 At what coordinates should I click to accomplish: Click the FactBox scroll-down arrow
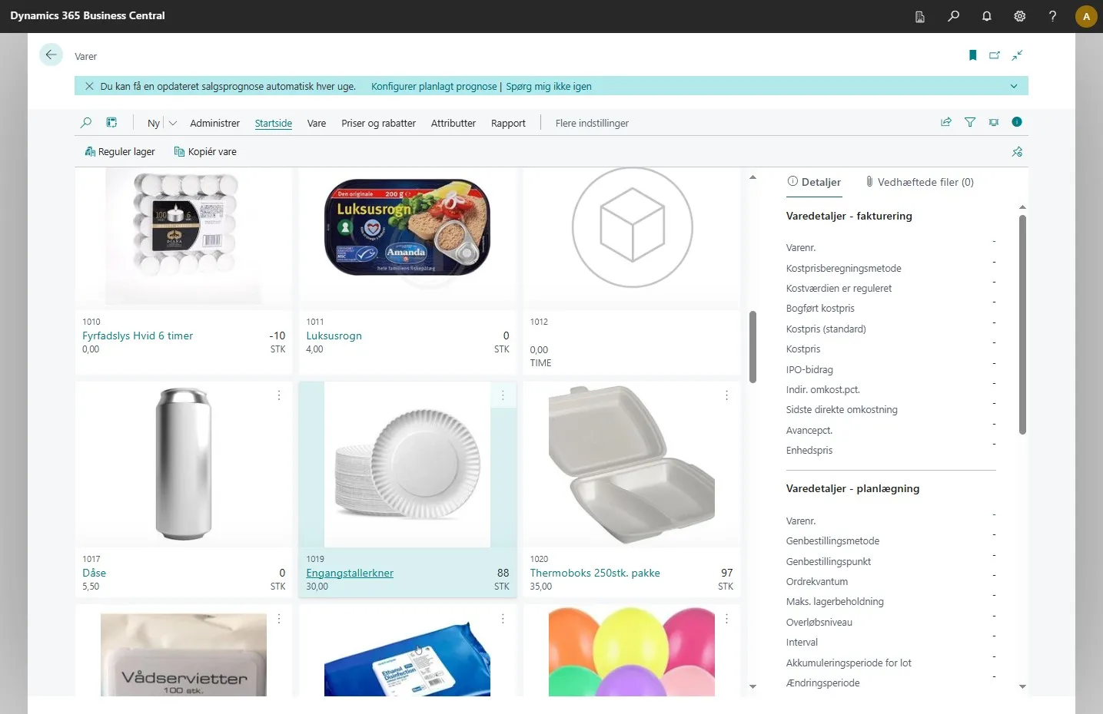click(1022, 686)
